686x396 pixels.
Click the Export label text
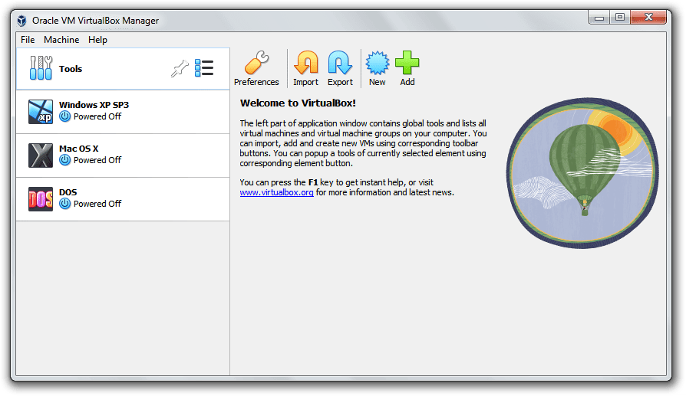[x=340, y=82]
